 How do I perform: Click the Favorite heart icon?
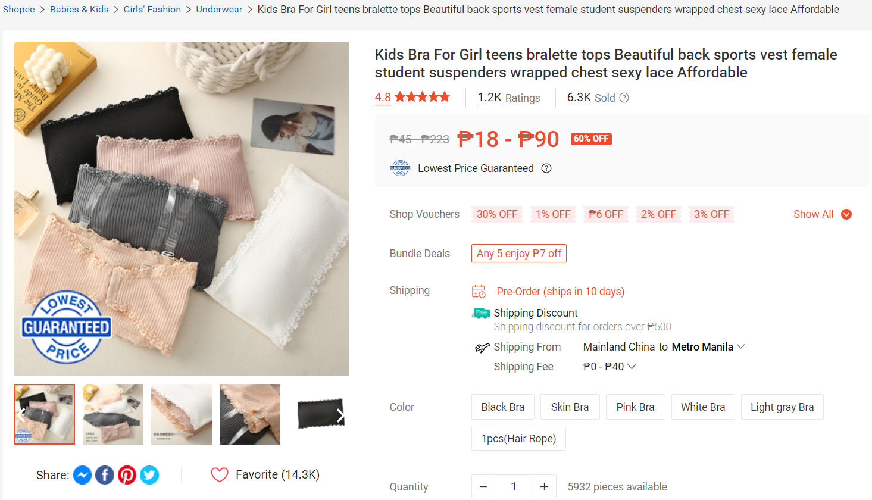click(x=220, y=474)
